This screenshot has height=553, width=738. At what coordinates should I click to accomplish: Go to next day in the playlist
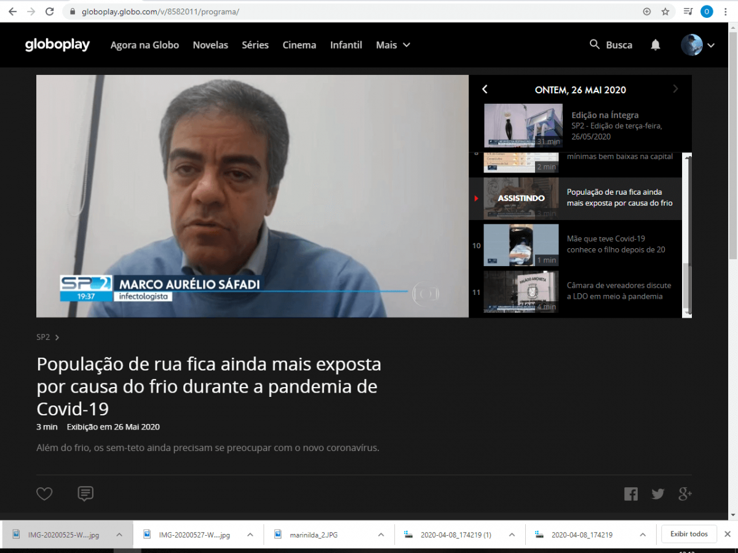(675, 89)
